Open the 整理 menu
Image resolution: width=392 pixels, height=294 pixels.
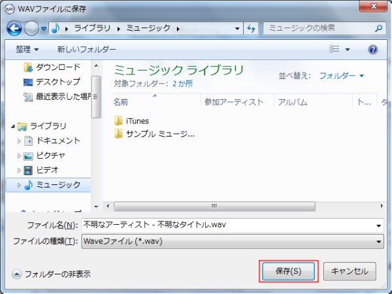click(27, 50)
